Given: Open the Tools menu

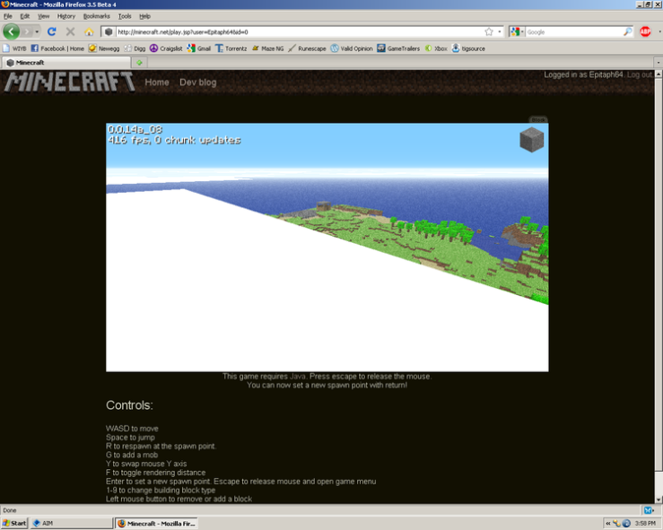Looking at the screenshot, I should click(125, 16).
